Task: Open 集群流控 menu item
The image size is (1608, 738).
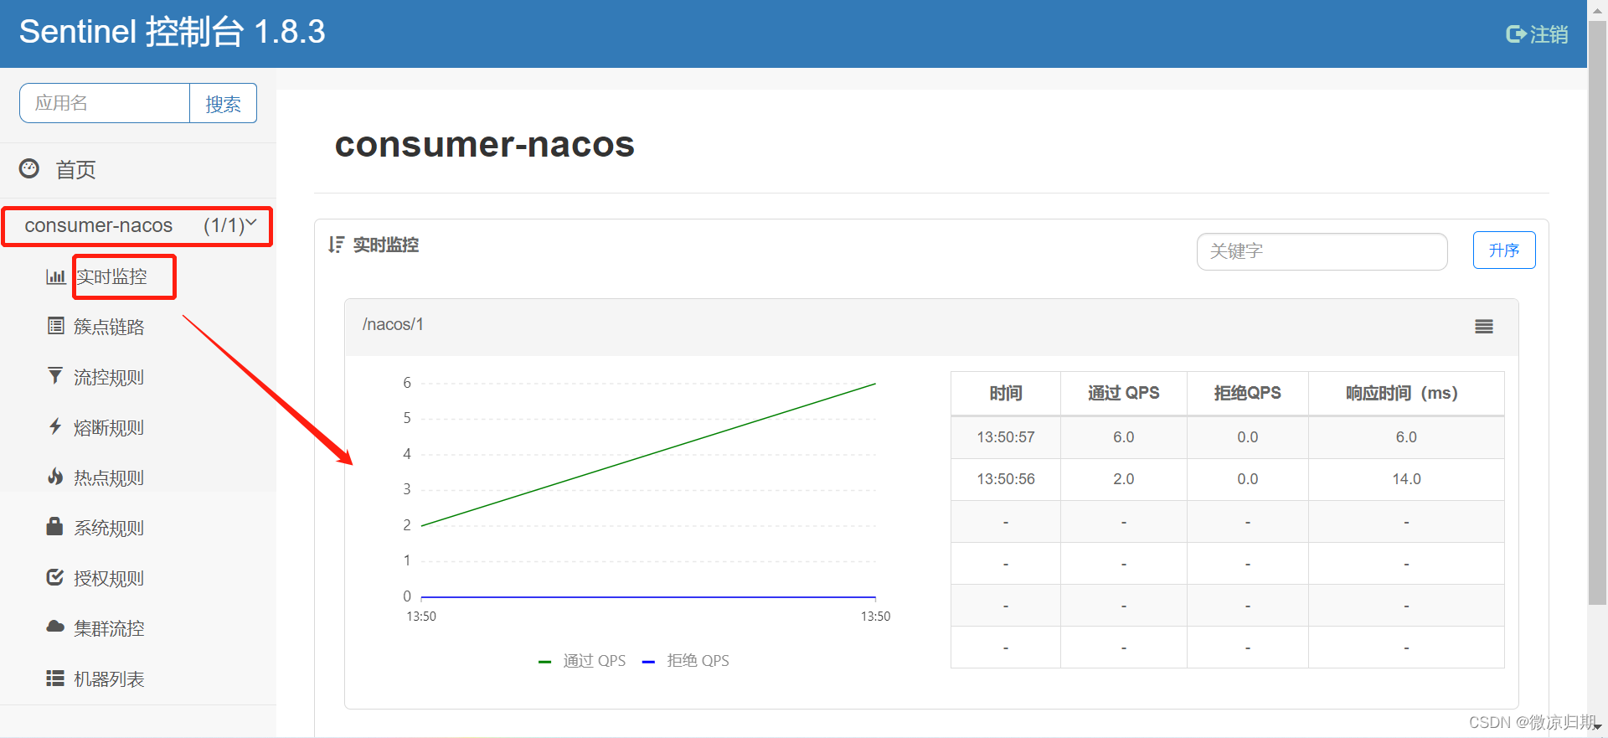Action: click(x=109, y=628)
